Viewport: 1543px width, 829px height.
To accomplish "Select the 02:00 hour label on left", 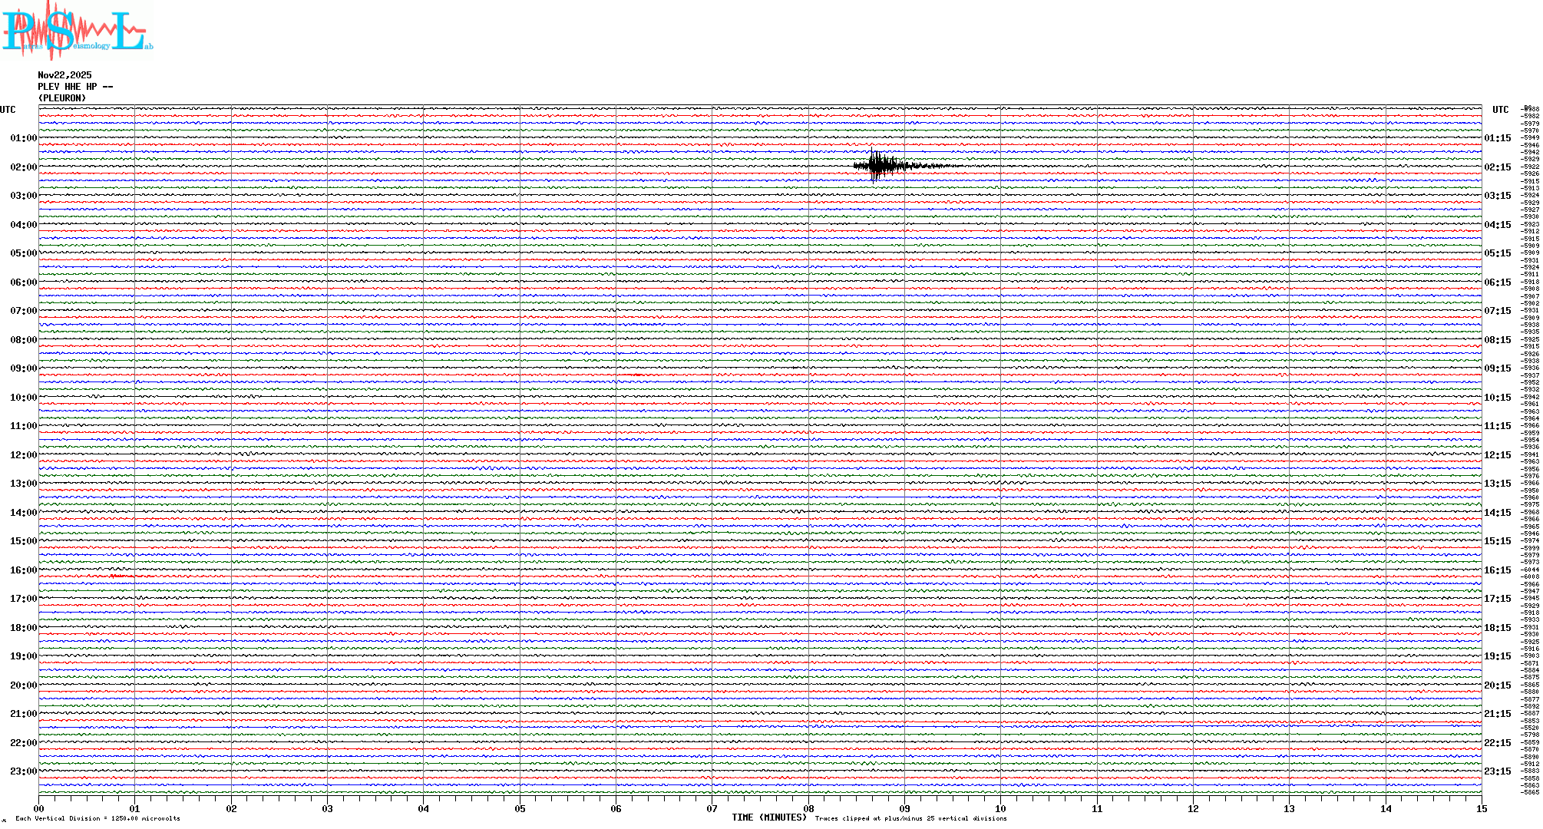I will pos(23,167).
